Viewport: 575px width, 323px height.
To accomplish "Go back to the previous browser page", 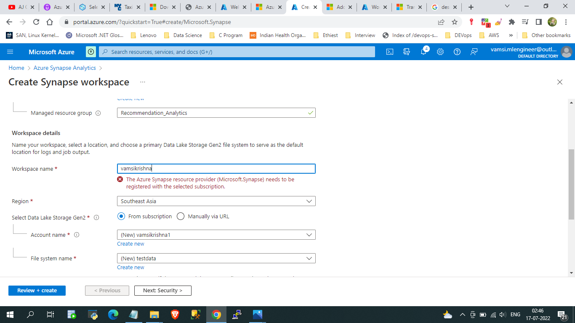I will (10, 22).
